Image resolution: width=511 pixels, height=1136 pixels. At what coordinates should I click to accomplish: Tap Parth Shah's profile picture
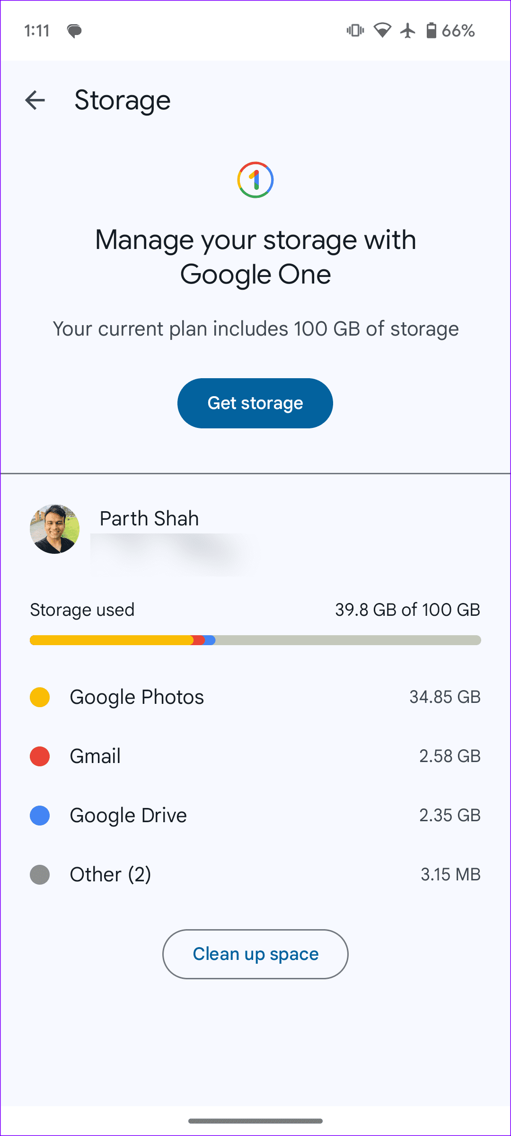point(55,529)
